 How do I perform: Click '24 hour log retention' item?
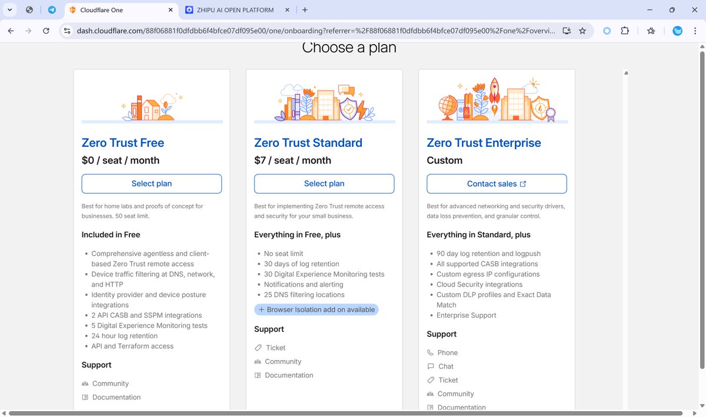pyautogui.click(x=125, y=336)
